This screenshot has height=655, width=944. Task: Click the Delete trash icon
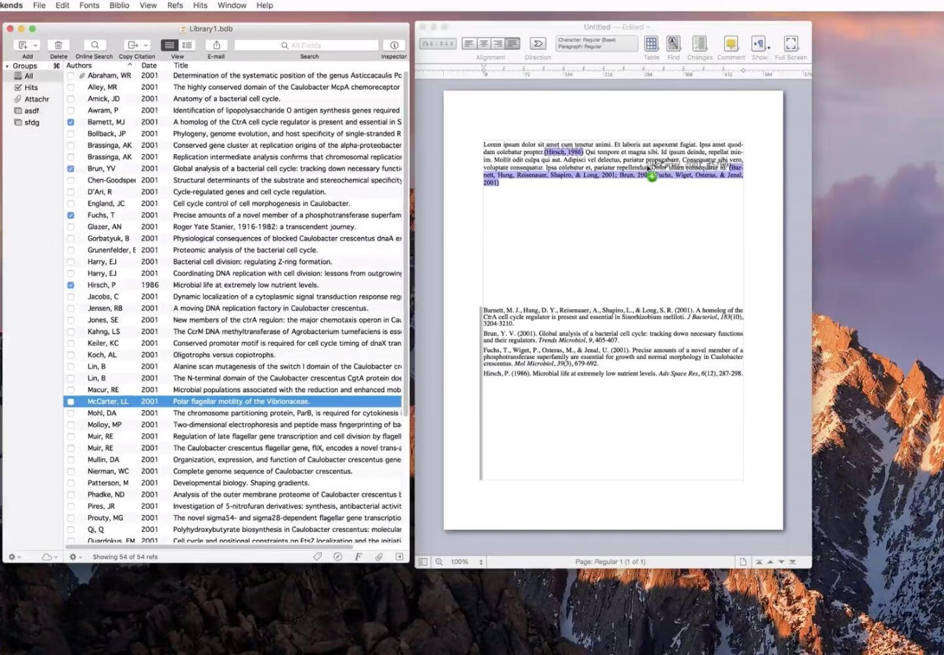[x=58, y=45]
